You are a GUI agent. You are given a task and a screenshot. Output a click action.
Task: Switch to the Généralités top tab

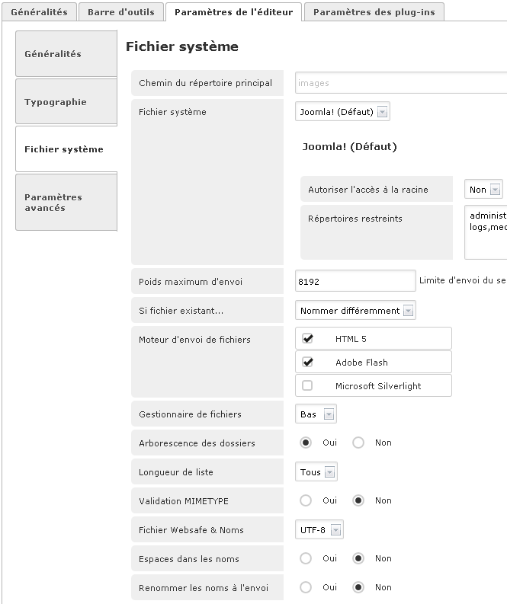click(x=39, y=12)
